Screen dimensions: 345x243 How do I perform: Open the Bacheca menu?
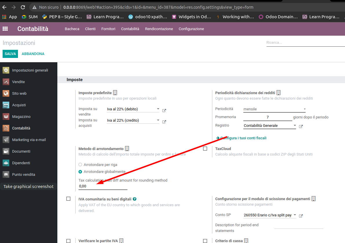pyautogui.click(x=72, y=29)
